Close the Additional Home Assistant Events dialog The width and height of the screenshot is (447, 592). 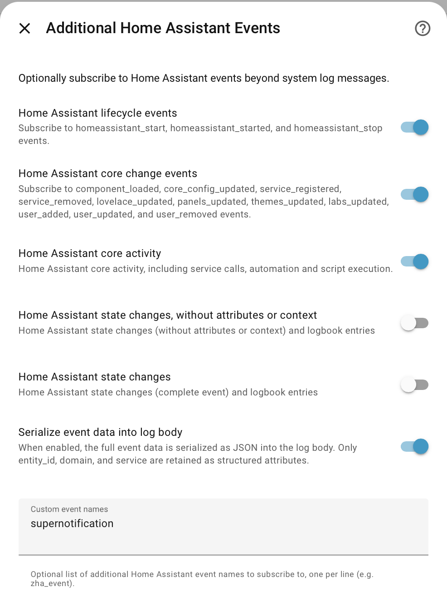point(24,28)
